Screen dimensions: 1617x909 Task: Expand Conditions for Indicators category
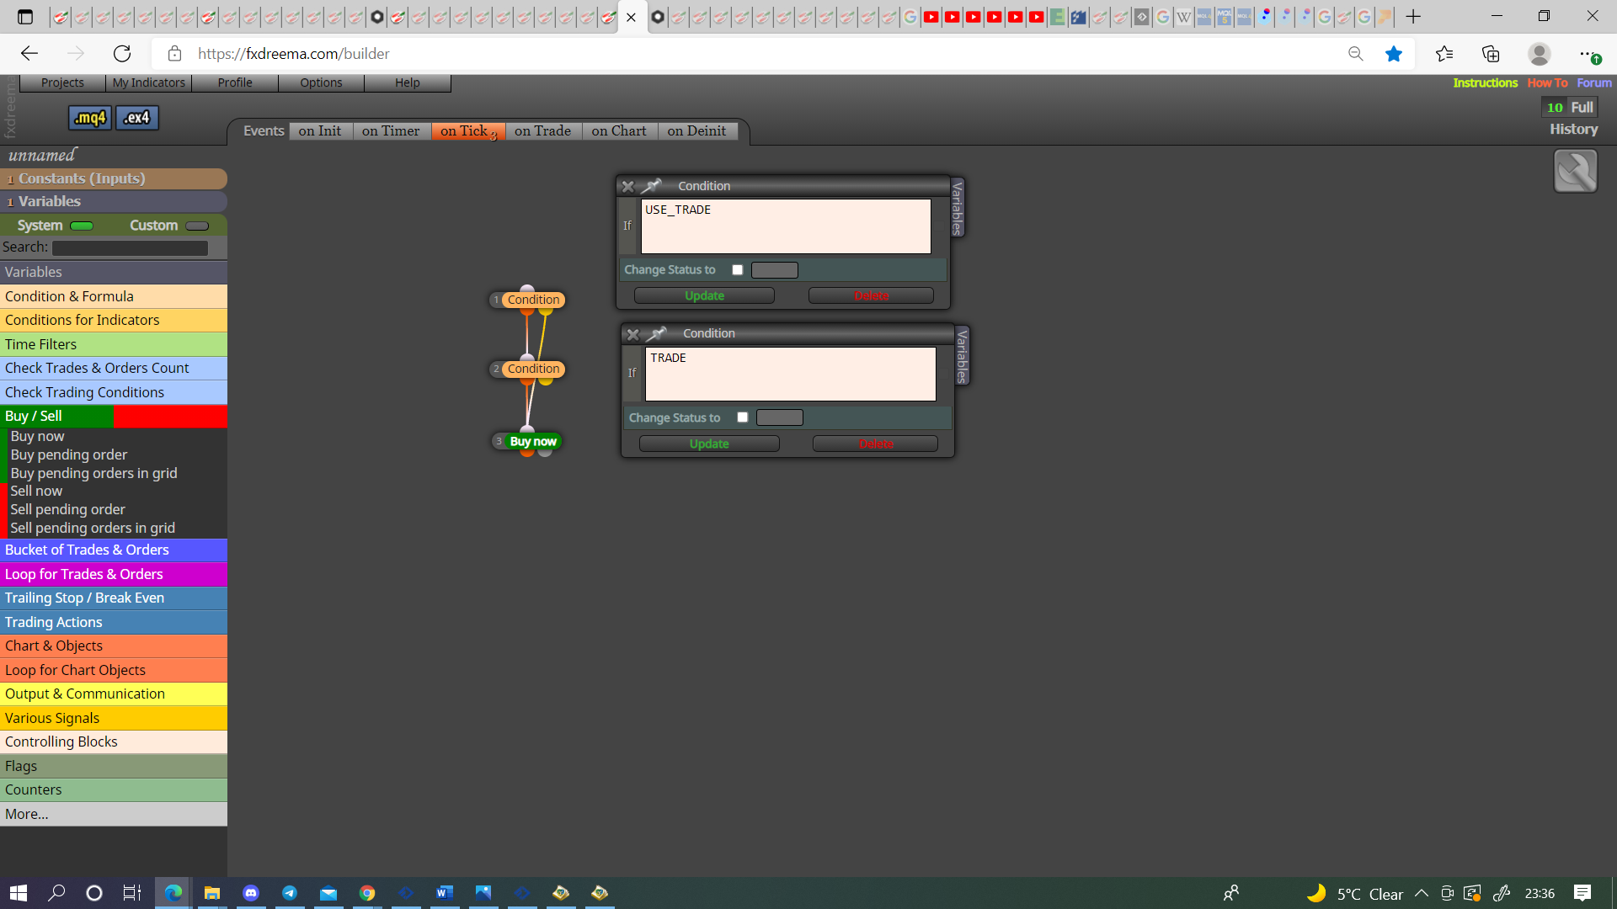[x=114, y=320]
